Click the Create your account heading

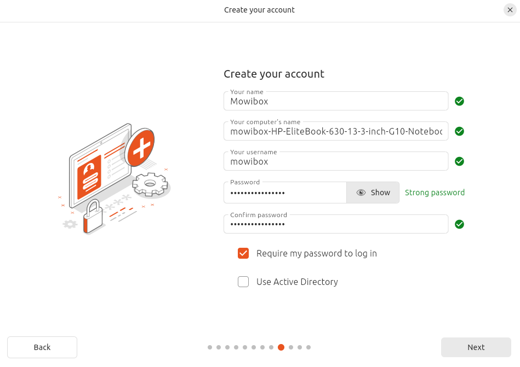(x=274, y=74)
